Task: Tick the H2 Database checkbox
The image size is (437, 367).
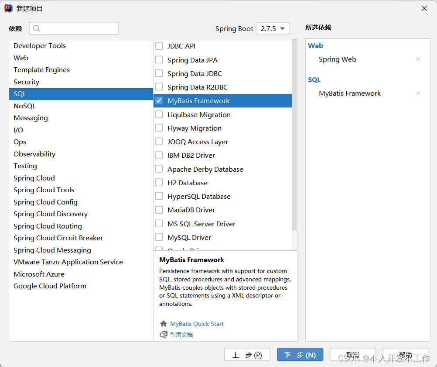Action: [159, 183]
